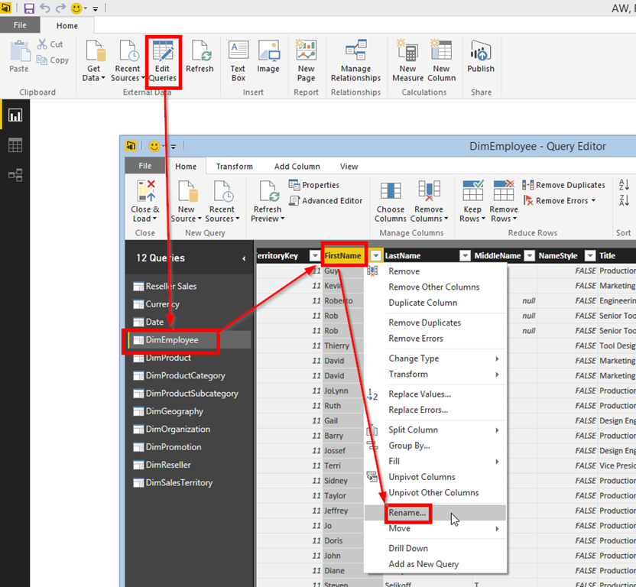This screenshot has height=587, width=636.
Task: Open the LastName column filter dropdown
Action: coord(465,255)
